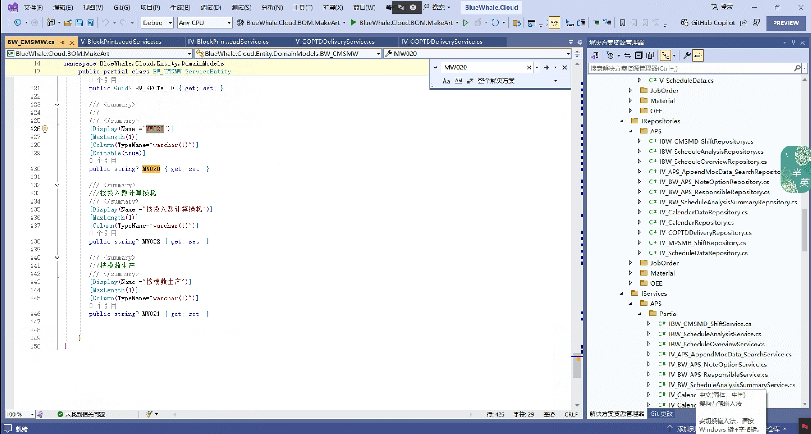Toggle Match Whole Word in find box
The image size is (811, 434).
[459, 81]
